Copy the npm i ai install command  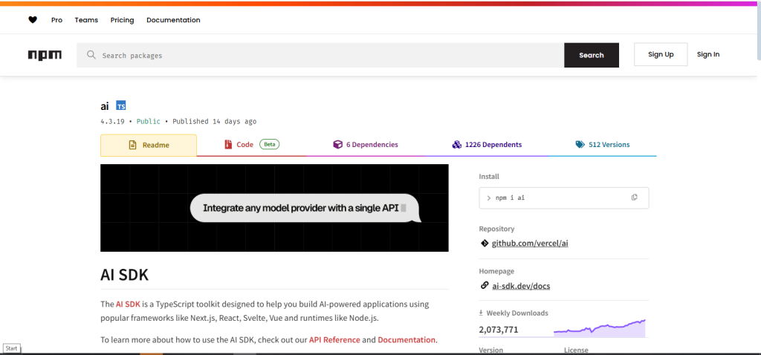coord(635,198)
